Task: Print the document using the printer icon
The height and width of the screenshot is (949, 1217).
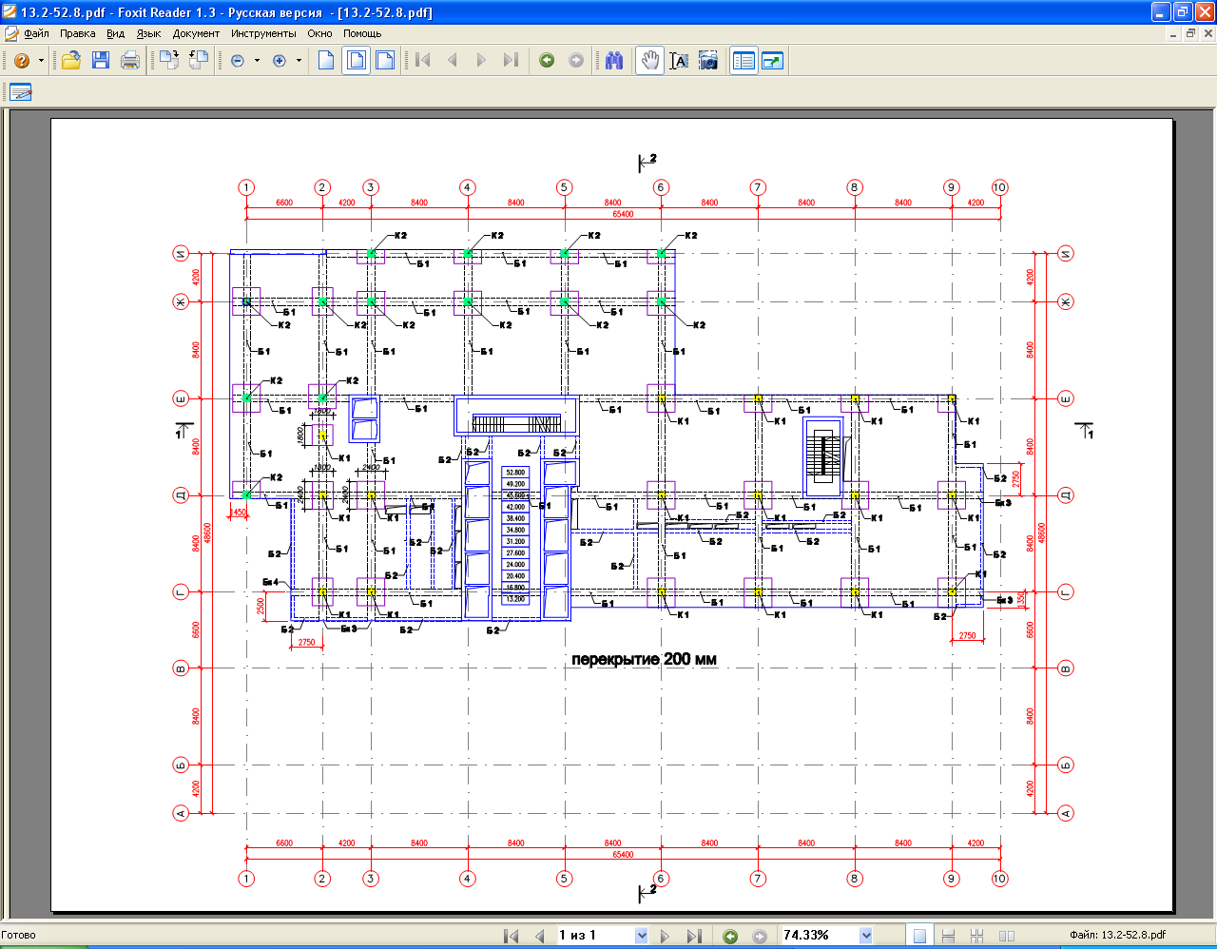Action: click(x=130, y=61)
